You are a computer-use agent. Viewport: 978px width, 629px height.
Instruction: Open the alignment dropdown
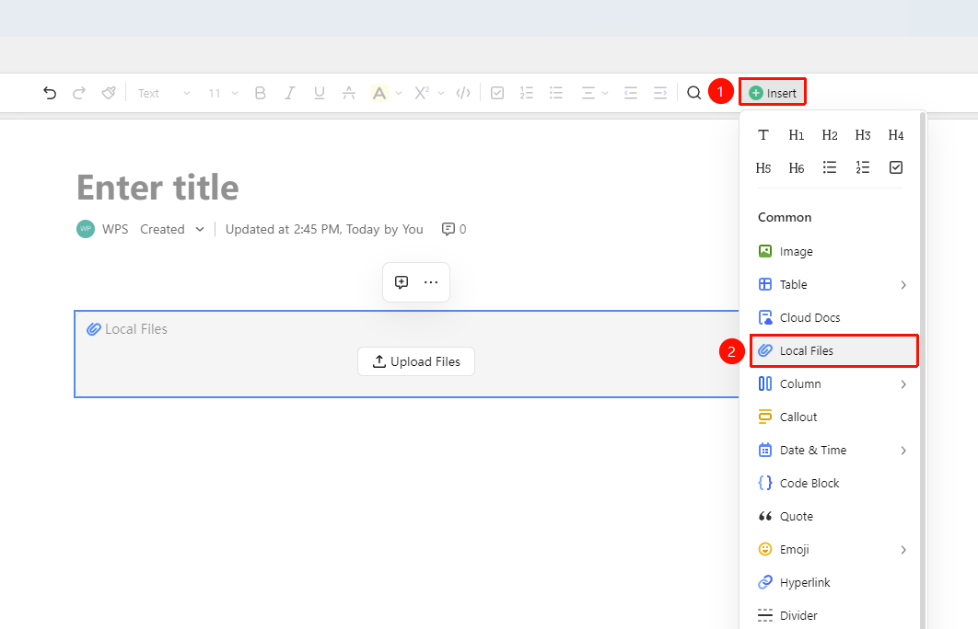[594, 94]
